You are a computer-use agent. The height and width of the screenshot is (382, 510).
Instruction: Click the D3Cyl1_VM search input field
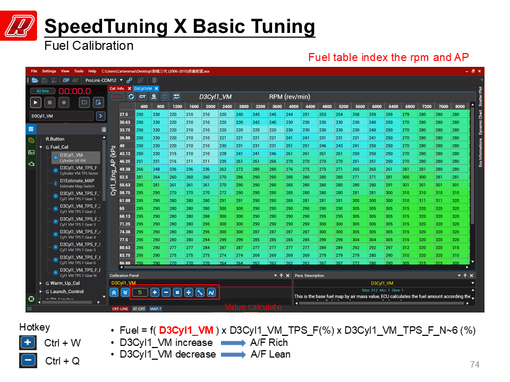point(62,116)
